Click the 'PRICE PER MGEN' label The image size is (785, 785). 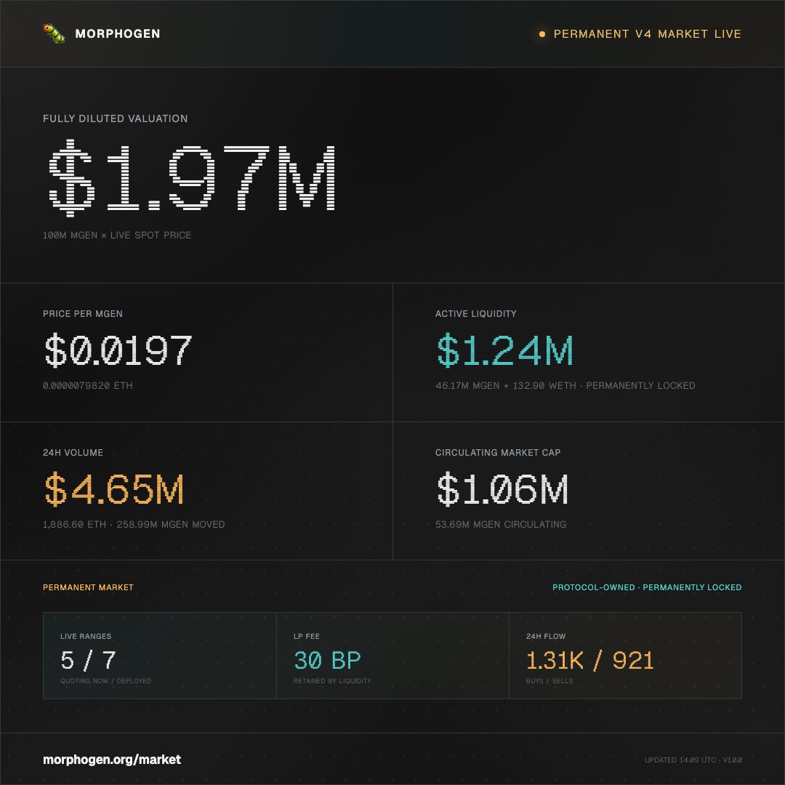[83, 314]
